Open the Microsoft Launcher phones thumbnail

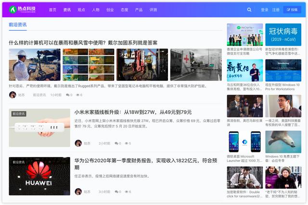pos(245,142)
